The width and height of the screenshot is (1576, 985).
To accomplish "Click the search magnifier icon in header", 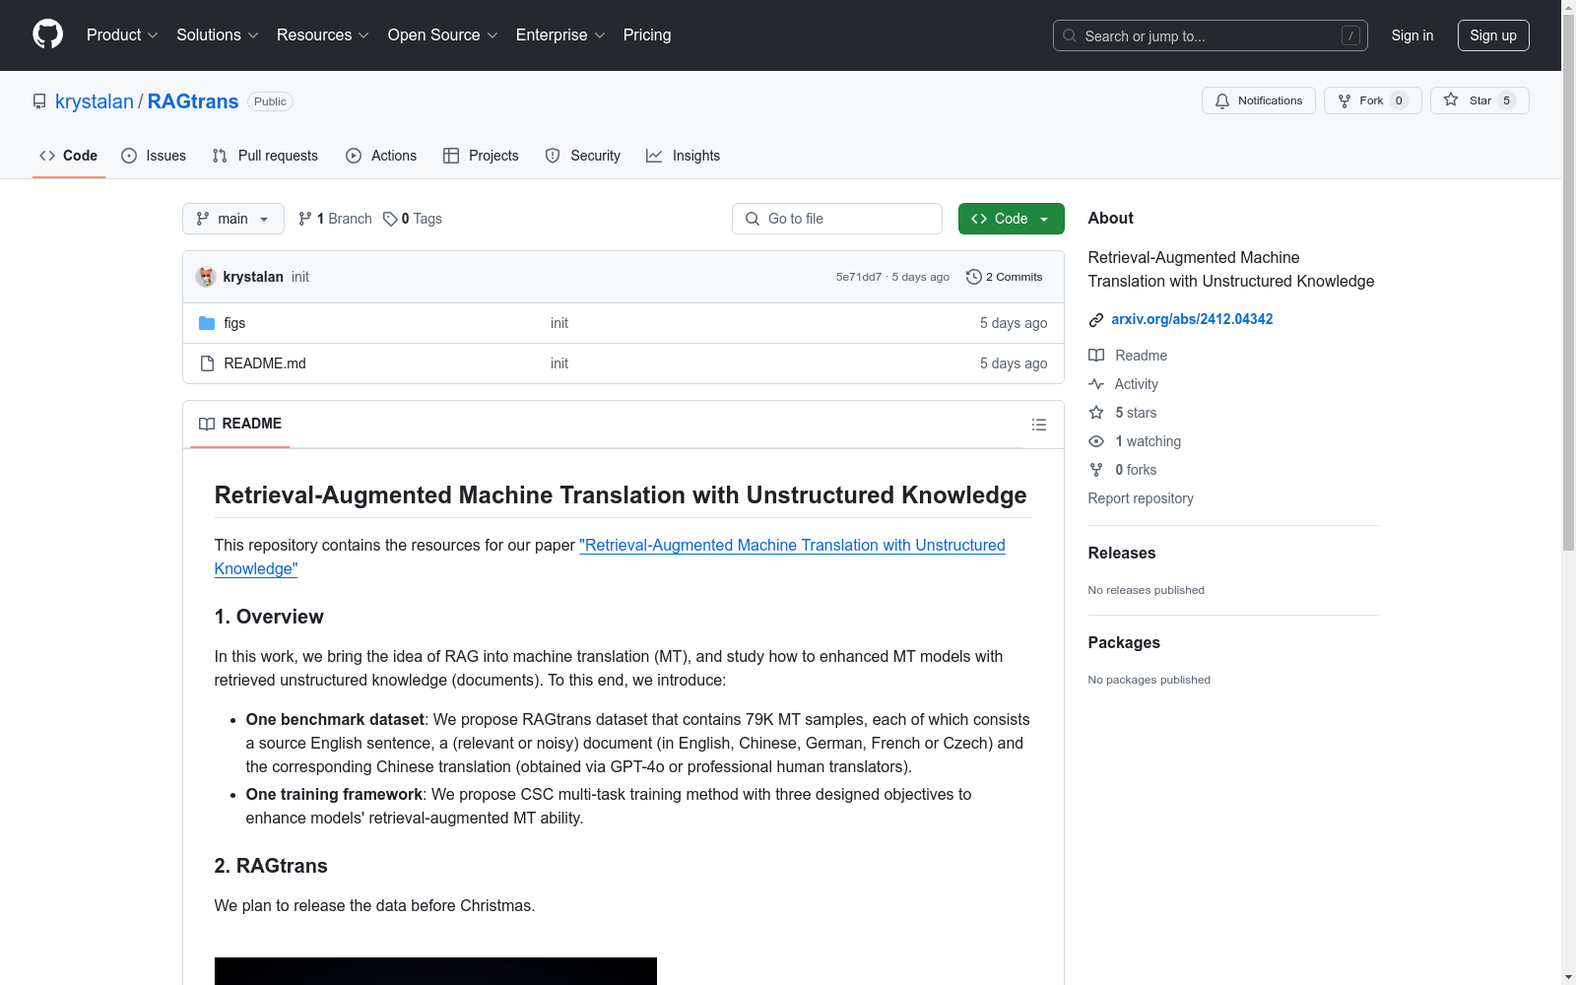I will (1070, 35).
